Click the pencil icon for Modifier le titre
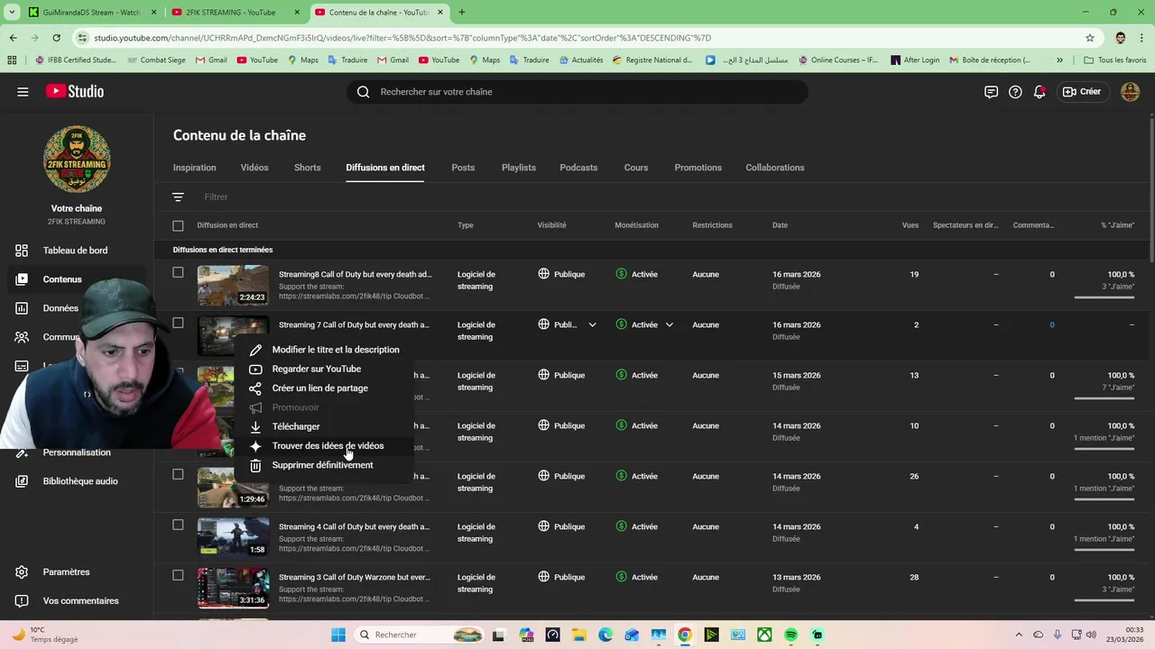Image resolution: width=1155 pixels, height=649 pixels. [255, 350]
